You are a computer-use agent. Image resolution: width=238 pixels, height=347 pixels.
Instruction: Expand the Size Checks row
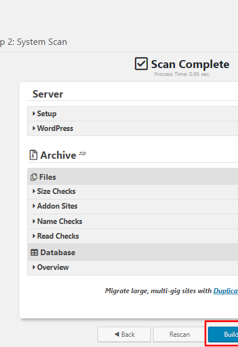click(133, 192)
